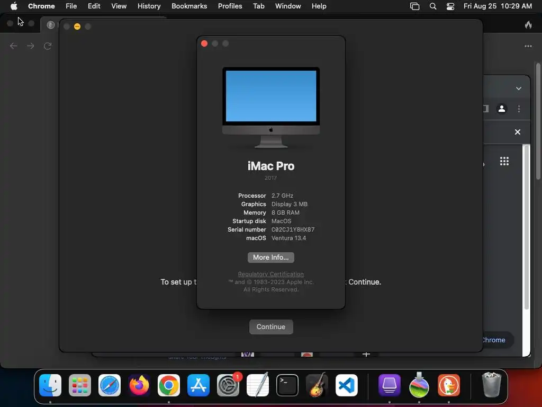Select the serial number C02CJ1Y8HX87
This screenshot has width=542, height=407.
tap(293, 229)
